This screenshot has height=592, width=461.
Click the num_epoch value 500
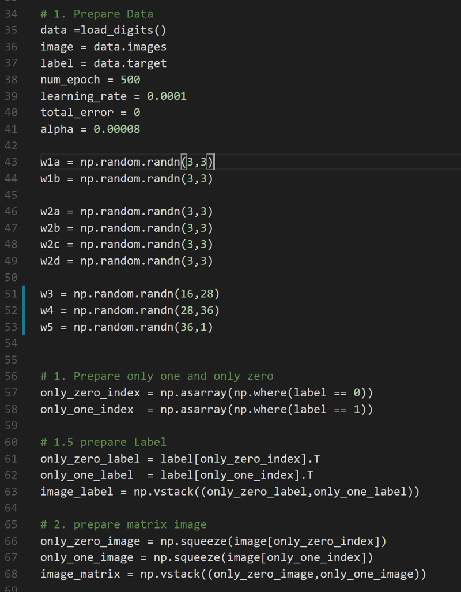pyautogui.click(x=130, y=80)
